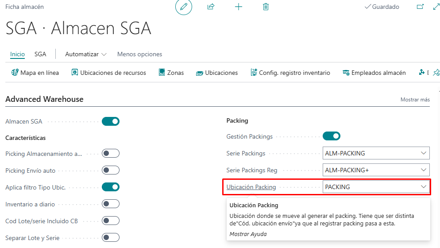Image resolution: width=440 pixels, height=248 pixels.
Task: Expand the Serie Packings dropdown
Action: point(423,153)
